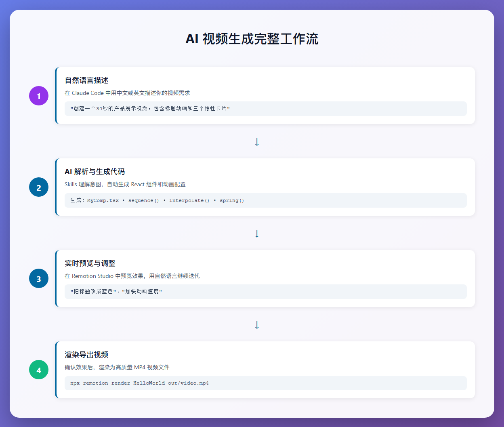Image resolution: width=504 pixels, height=427 pixels.
Task: Click the code block "把标题改成蓝色"
Action: (266, 292)
